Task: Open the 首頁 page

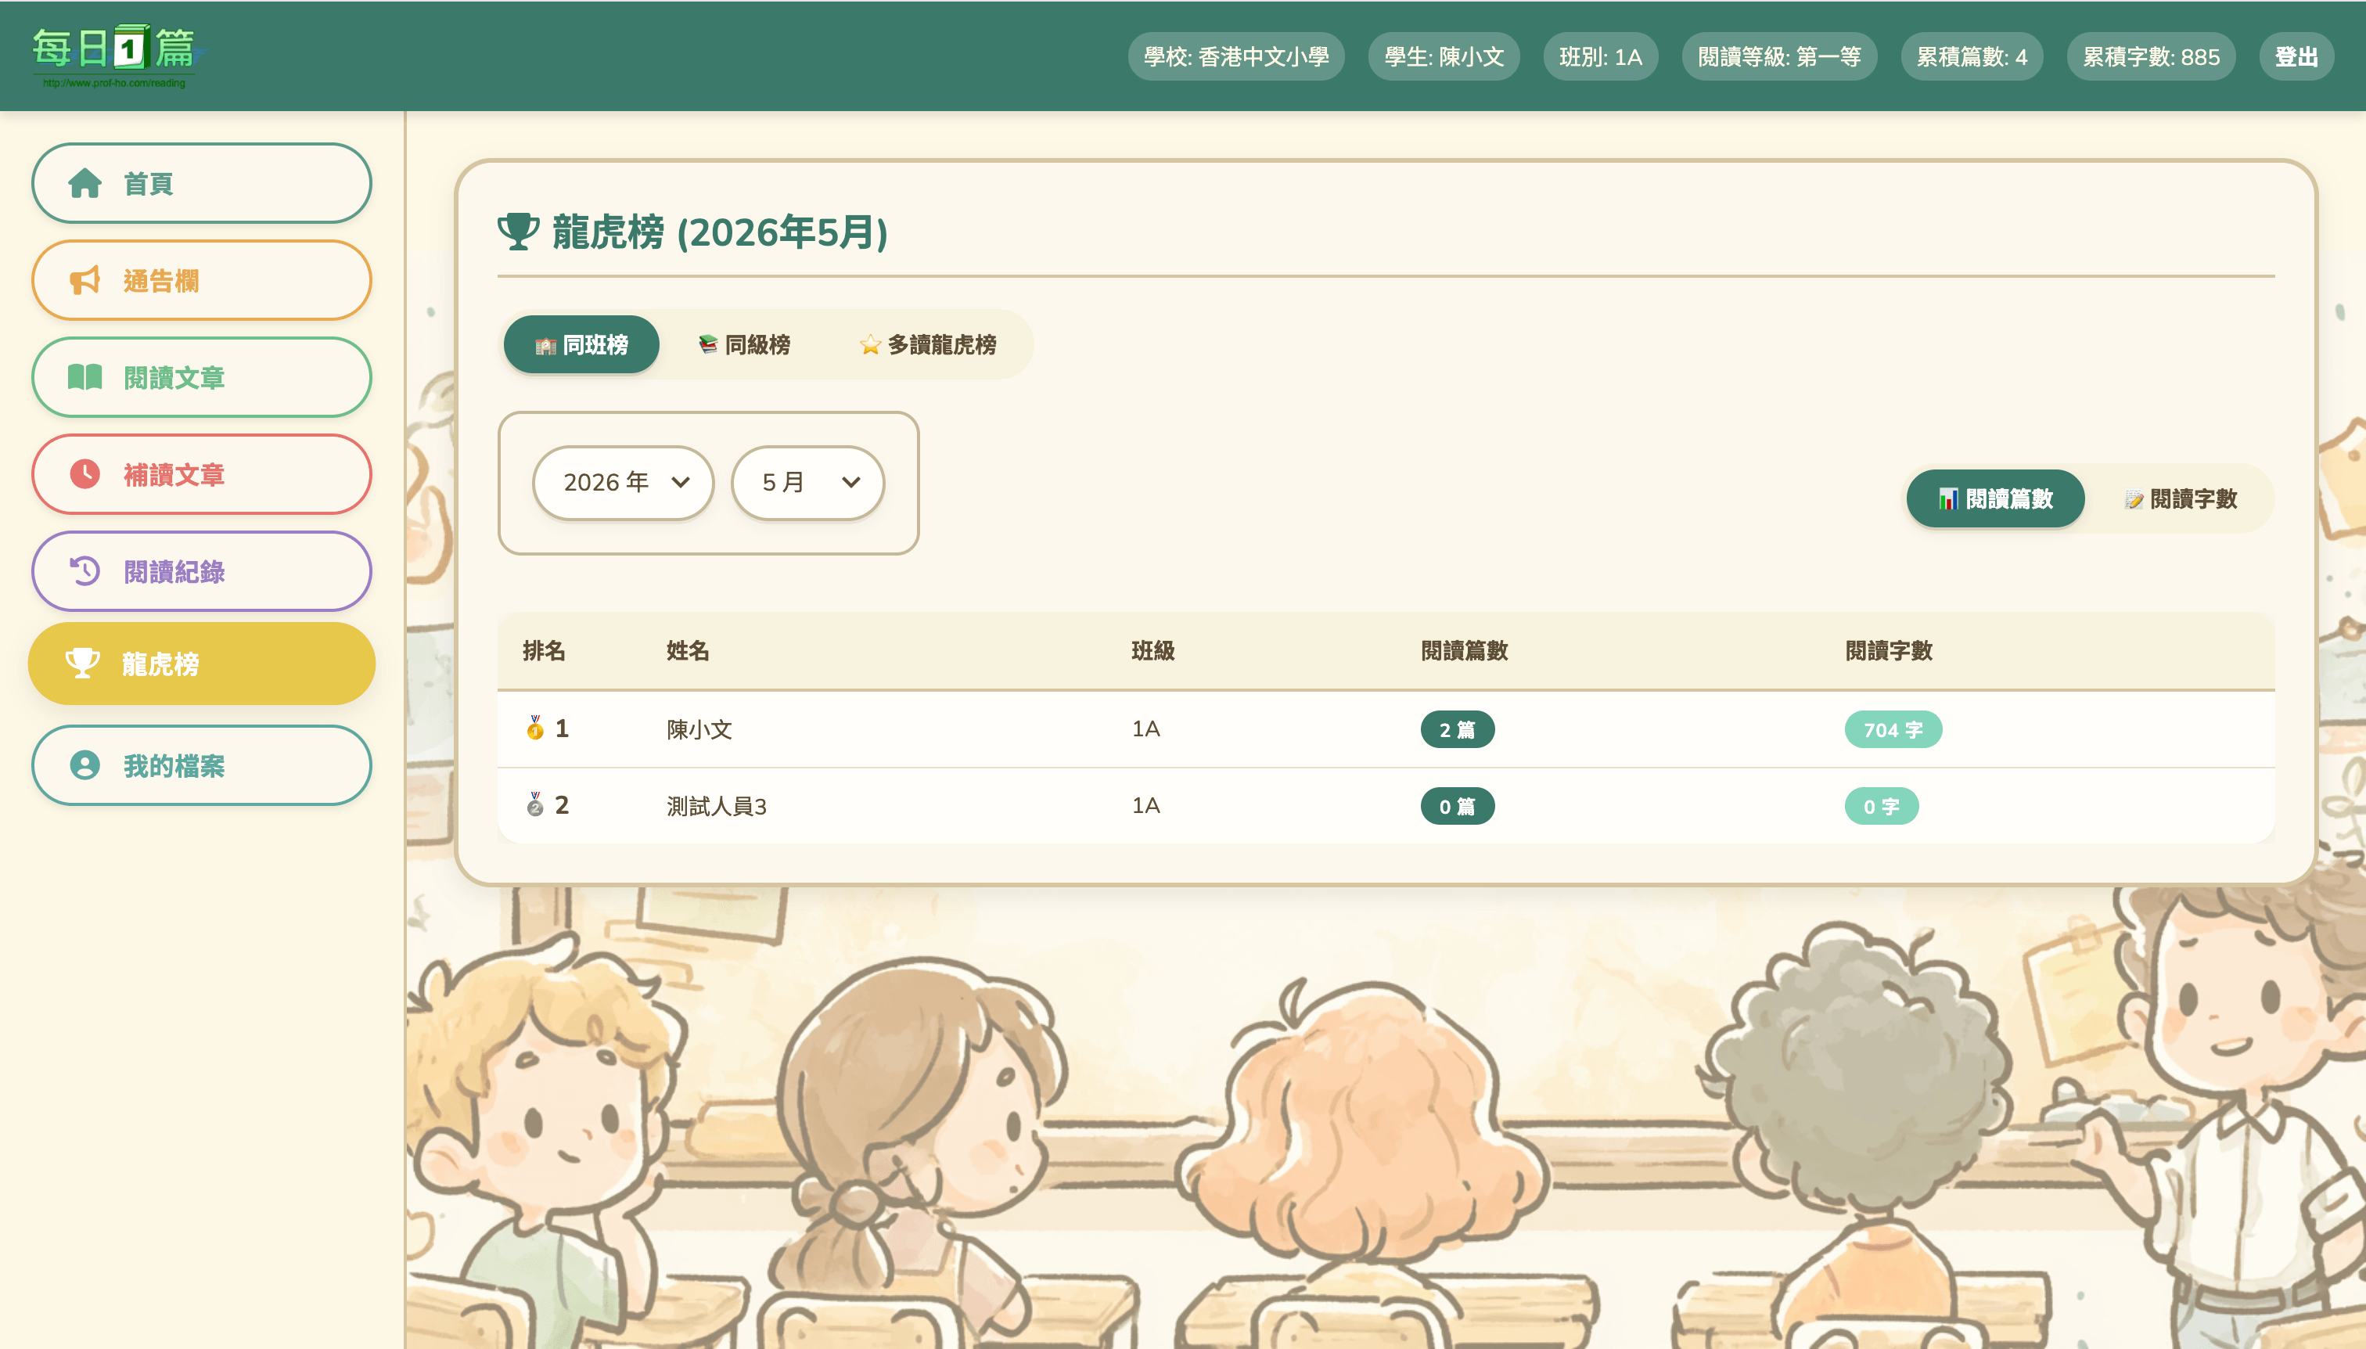Action: (202, 183)
